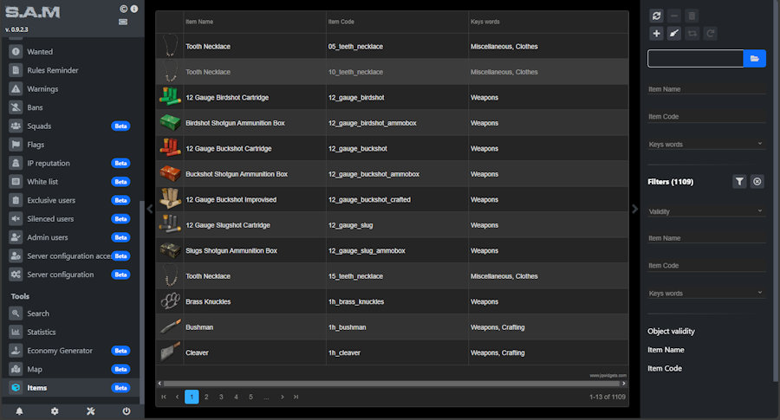Click the power icon in the sidebar footer
Image resolution: width=780 pixels, height=420 pixels.
(127, 410)
